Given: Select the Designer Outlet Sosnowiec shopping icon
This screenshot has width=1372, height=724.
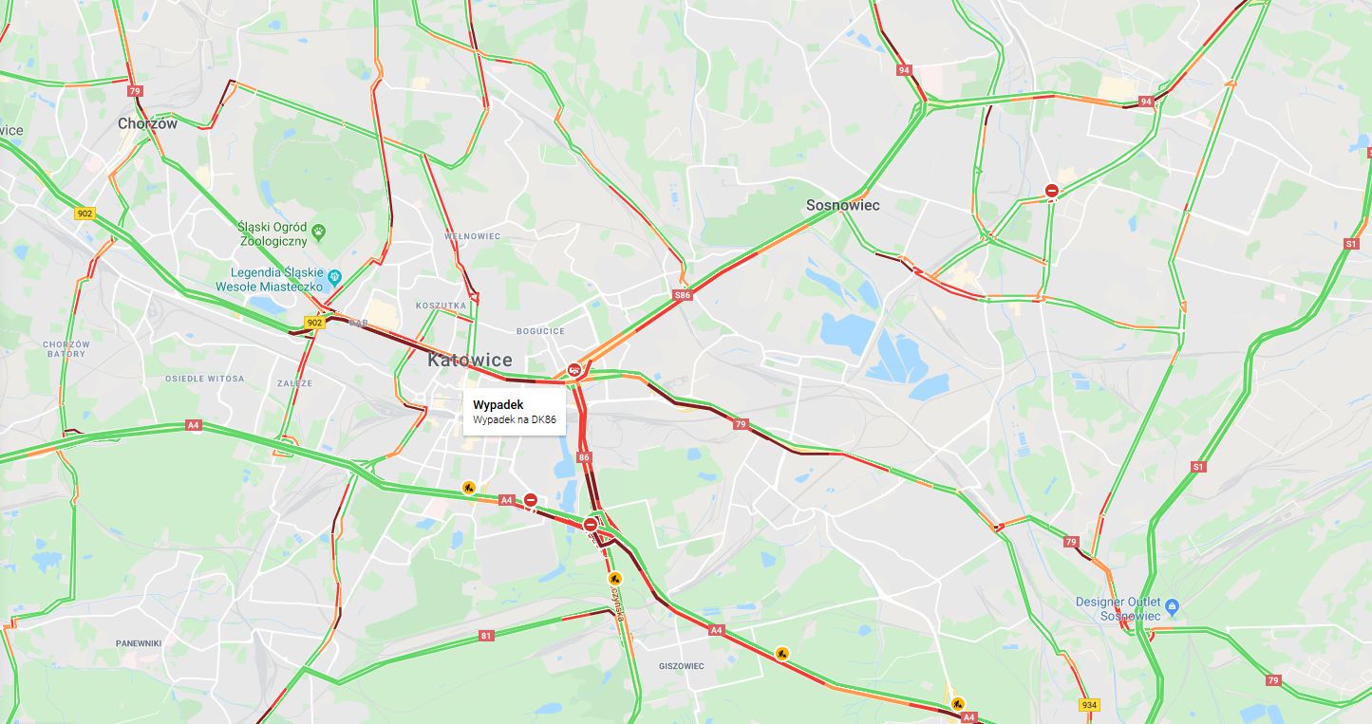Looking at the screenshot, I should [1172, 605].
